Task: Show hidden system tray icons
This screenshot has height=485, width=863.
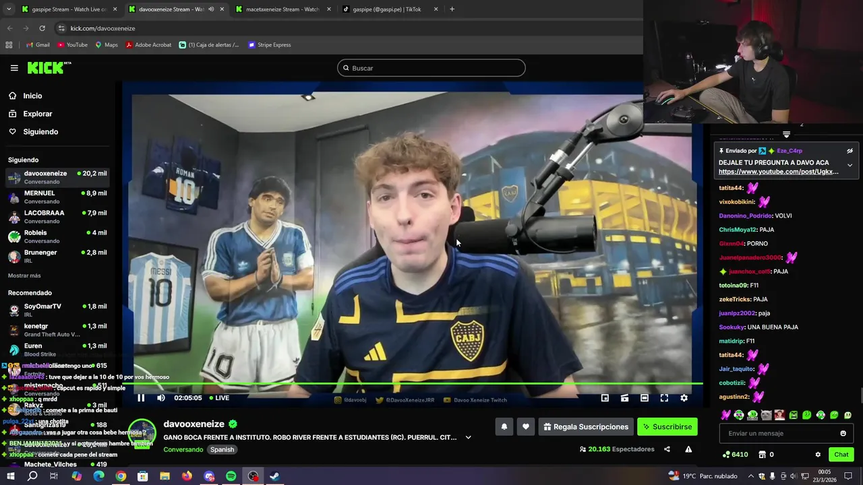Action: tap(751, 476)
